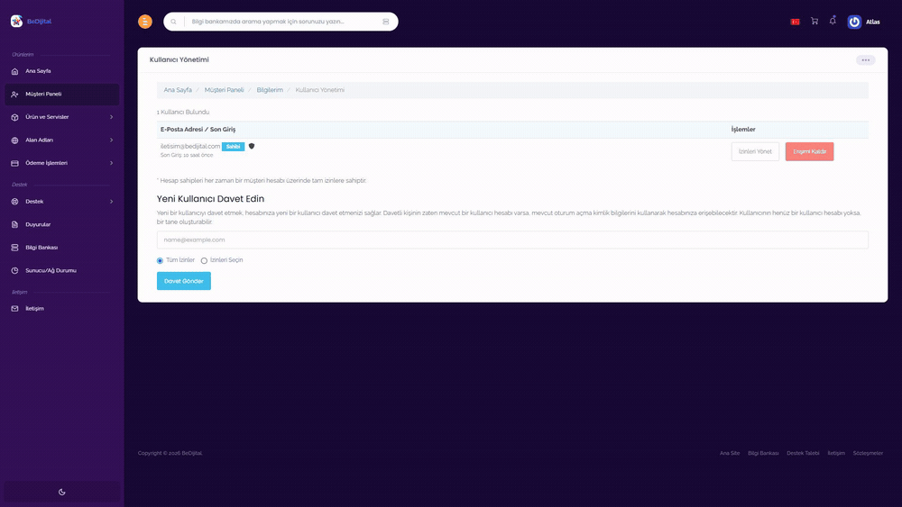Open Sunucu/Ağ Durumu in the sidebar
The height and width of the screenshot is (507, 902).
click(62, 270)
